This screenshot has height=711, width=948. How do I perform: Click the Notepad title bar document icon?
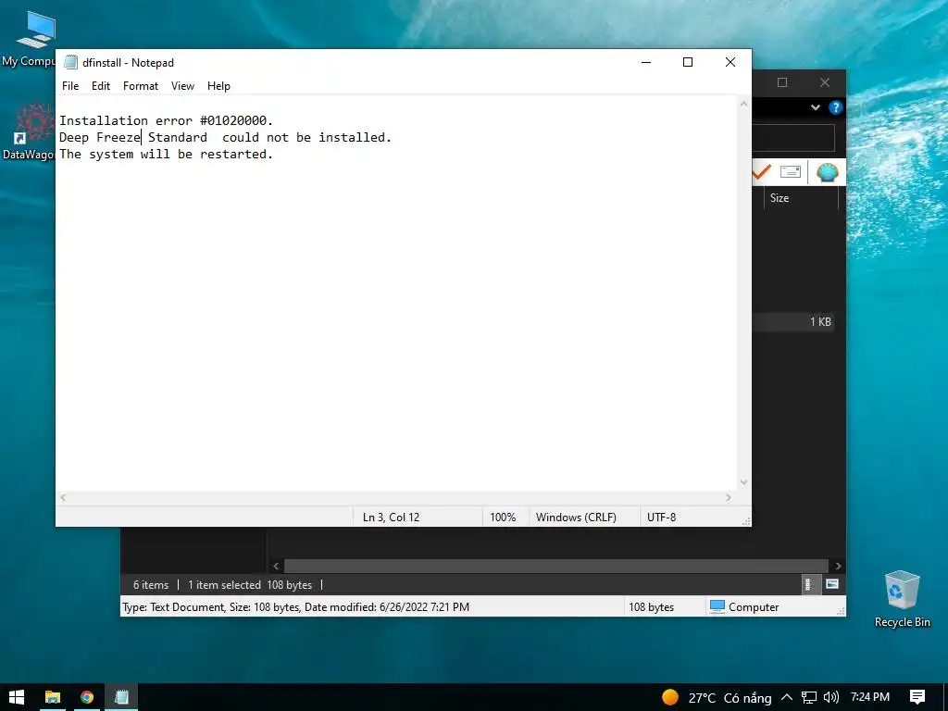(70, 62)
